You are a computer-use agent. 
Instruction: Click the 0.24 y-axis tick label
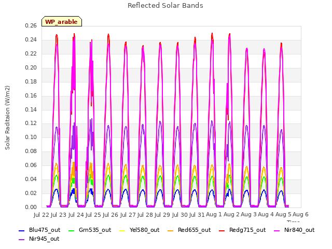(31, 39)
